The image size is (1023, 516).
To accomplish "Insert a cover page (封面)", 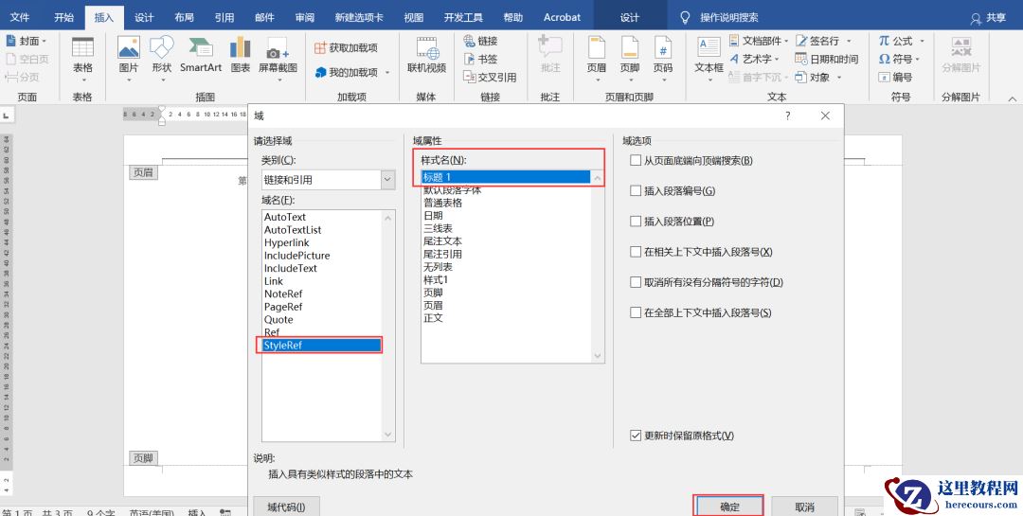I will click(x=27, y=41).
